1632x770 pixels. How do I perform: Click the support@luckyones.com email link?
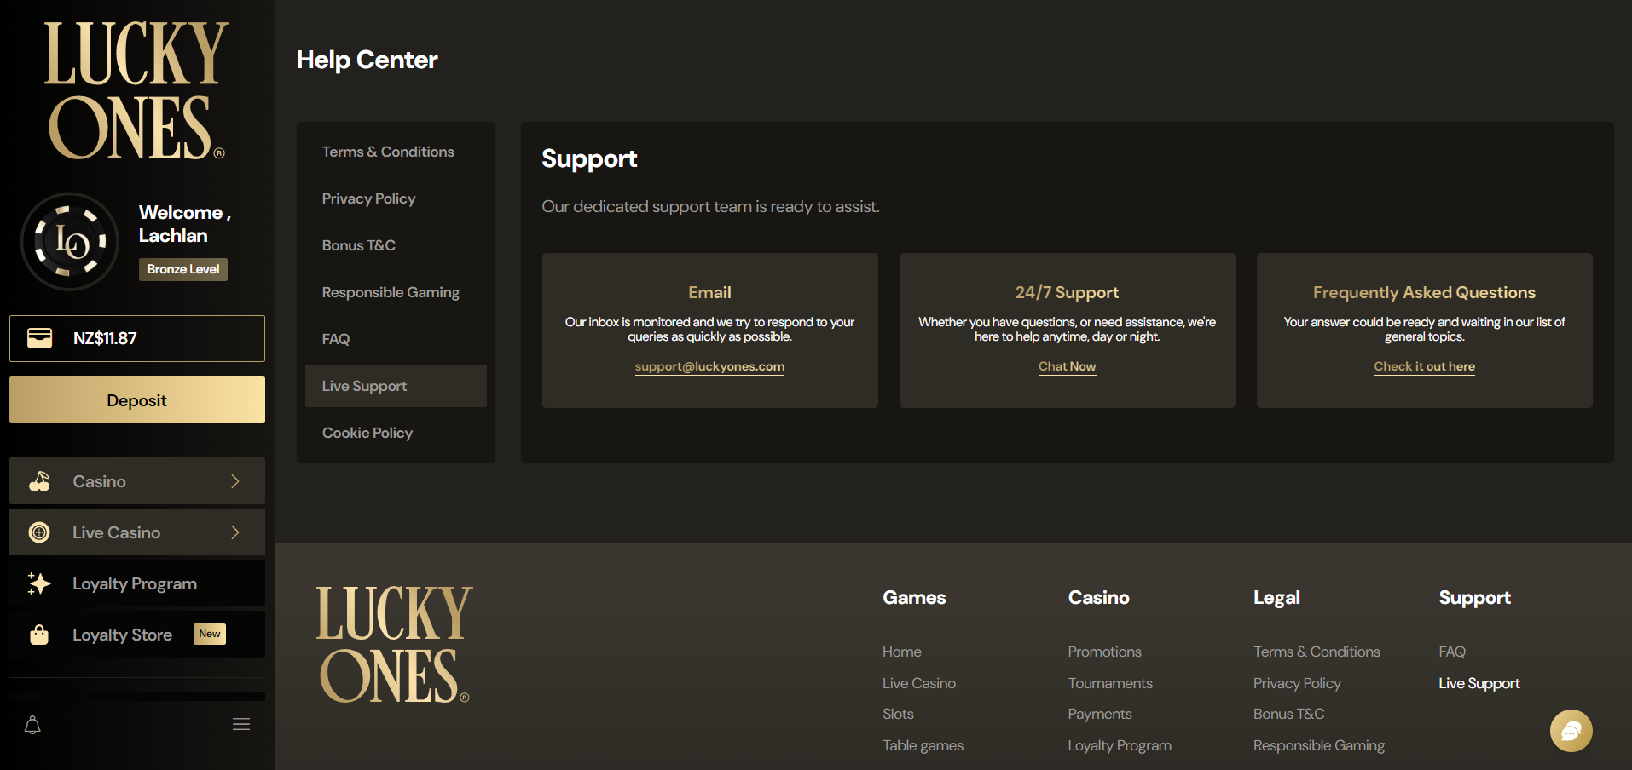coord(709,366)
